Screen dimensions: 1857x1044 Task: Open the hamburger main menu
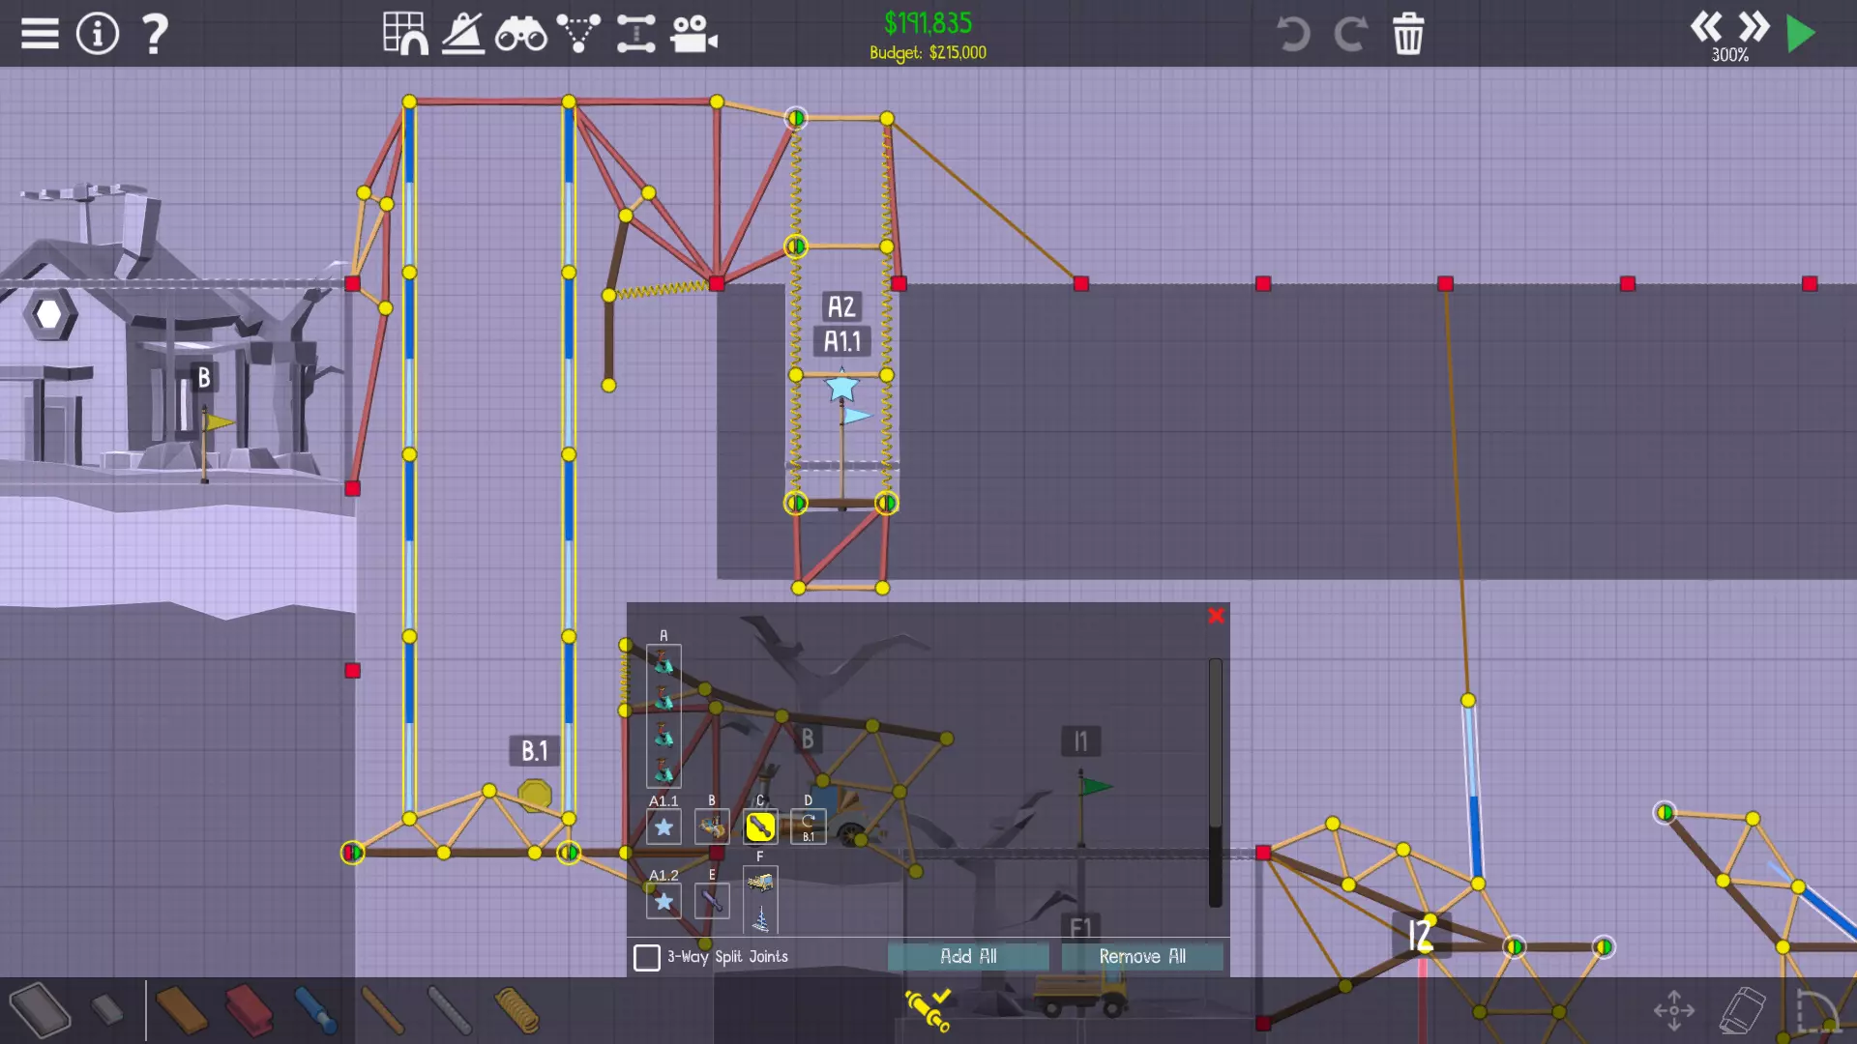[40, 34]
